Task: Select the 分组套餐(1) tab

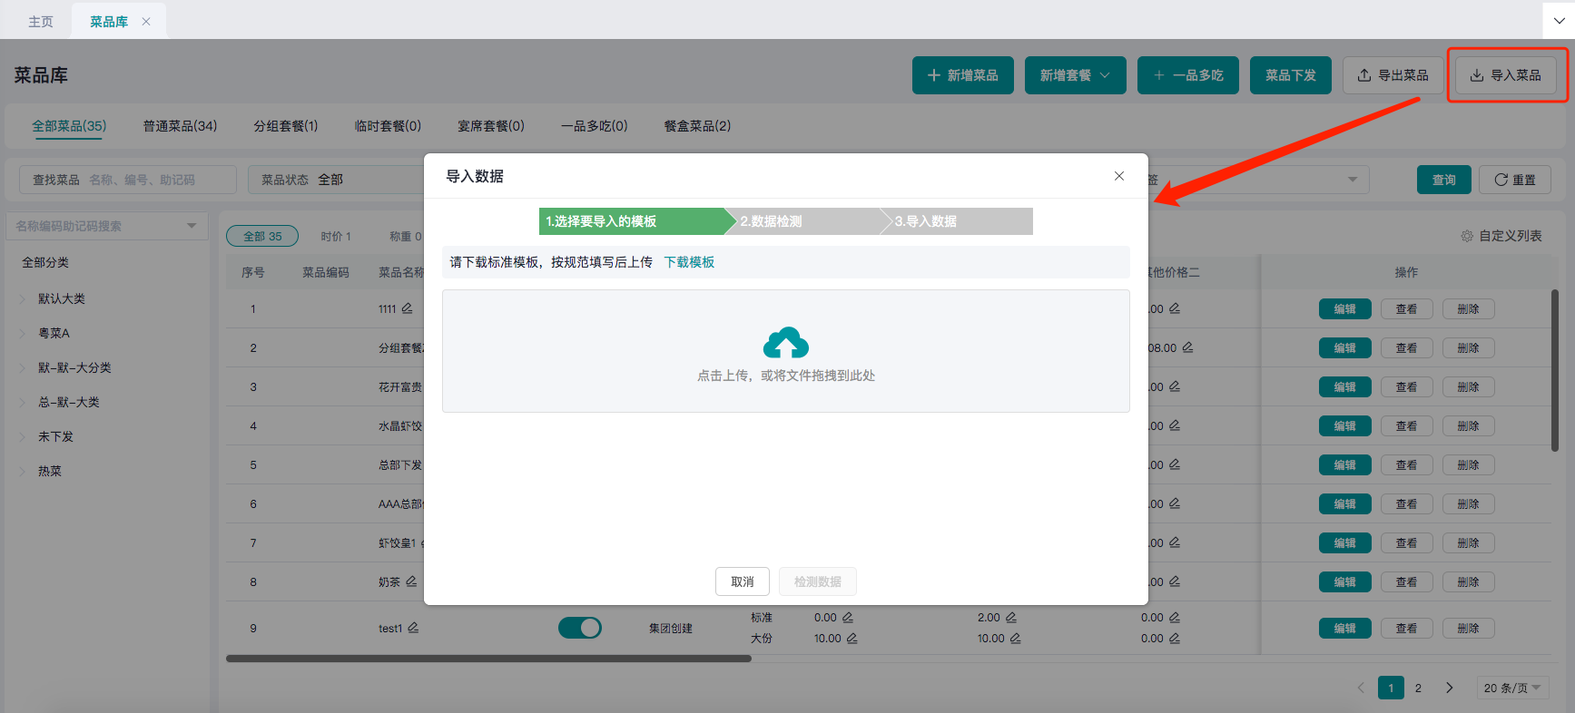Action: tap(286, 126)
